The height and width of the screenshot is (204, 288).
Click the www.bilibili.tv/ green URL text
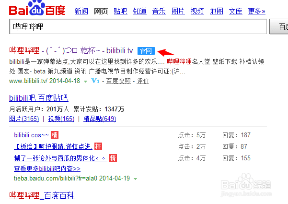pyautogui.click(x=28, y=81)
